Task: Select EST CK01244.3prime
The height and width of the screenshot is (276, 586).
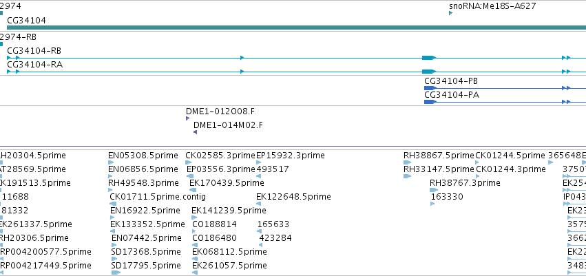Action: 511,169
